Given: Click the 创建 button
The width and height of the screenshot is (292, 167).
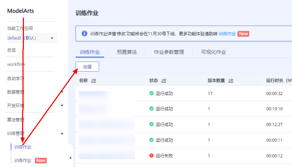Looking at the screenshot, I should pyautogui.click(x=87, y=67).
